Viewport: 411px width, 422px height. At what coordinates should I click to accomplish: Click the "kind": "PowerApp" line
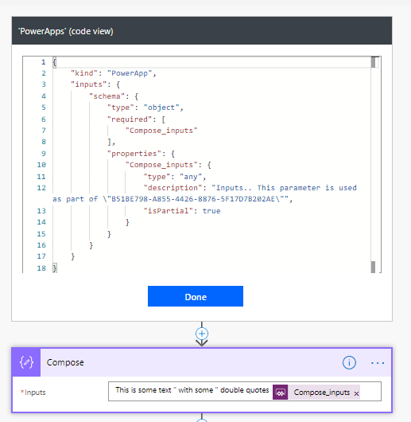tap(114, 73)
